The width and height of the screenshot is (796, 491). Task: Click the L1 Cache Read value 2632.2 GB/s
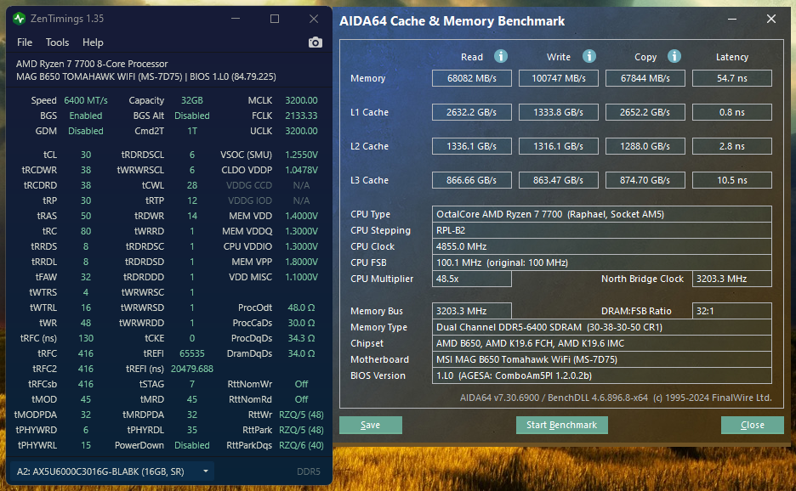(472, 112)
